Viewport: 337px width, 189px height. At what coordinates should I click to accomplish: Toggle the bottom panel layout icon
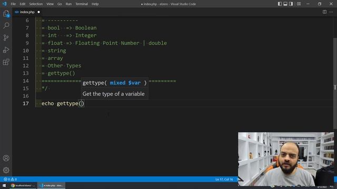pos(285,4)
